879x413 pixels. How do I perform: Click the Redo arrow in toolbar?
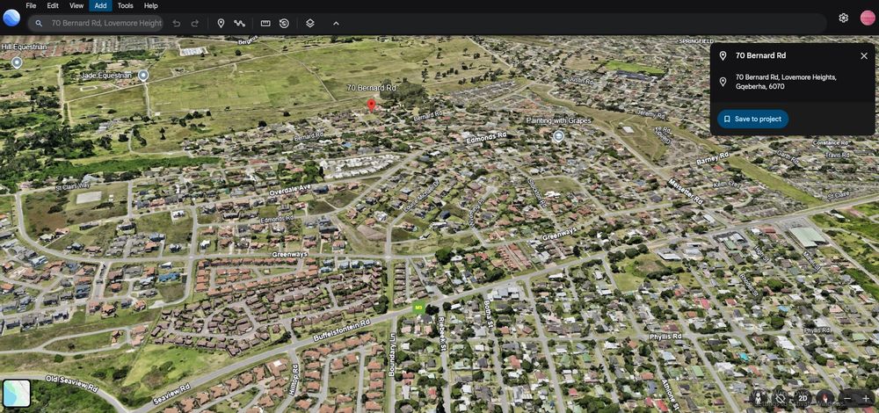click(x=195, y=23)
